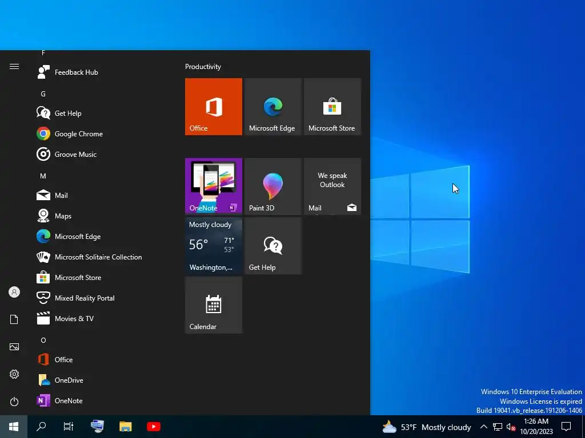Viewport: 585px width, 438px height.
Task: Launch the Paint 3D tile
Action: point(273,186)
